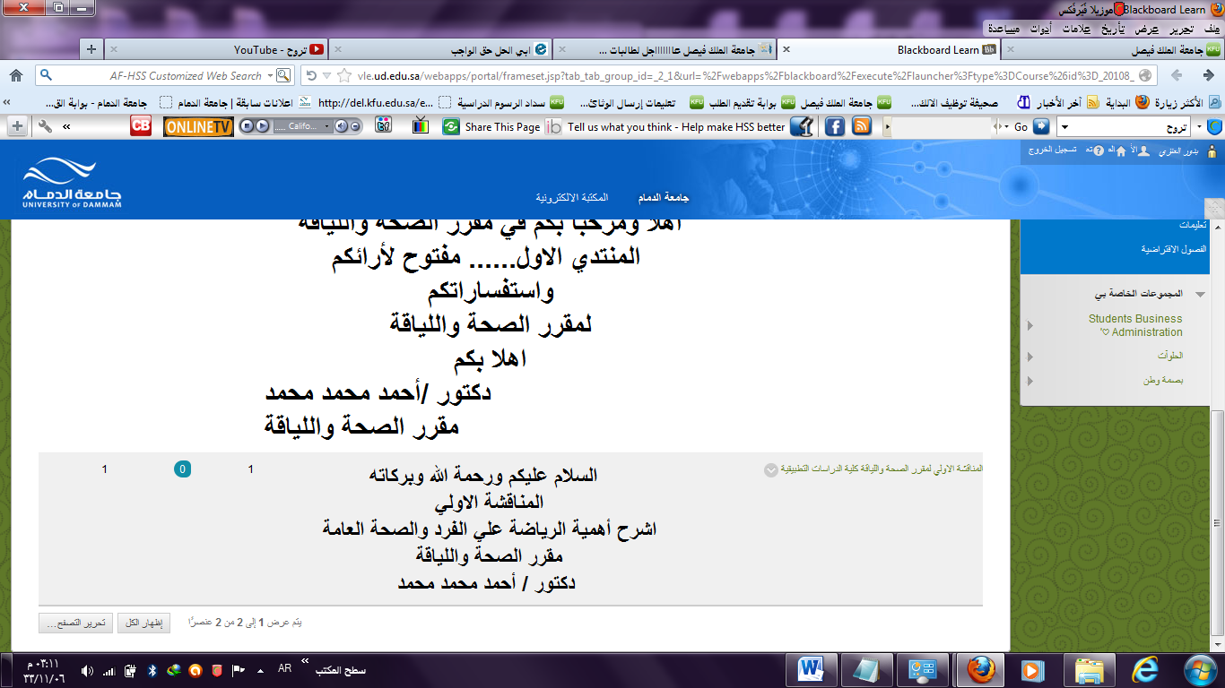Screen dimensions: 1225x688
Task: Open Internet Explorer from the taskbar
Action: 1145,669
